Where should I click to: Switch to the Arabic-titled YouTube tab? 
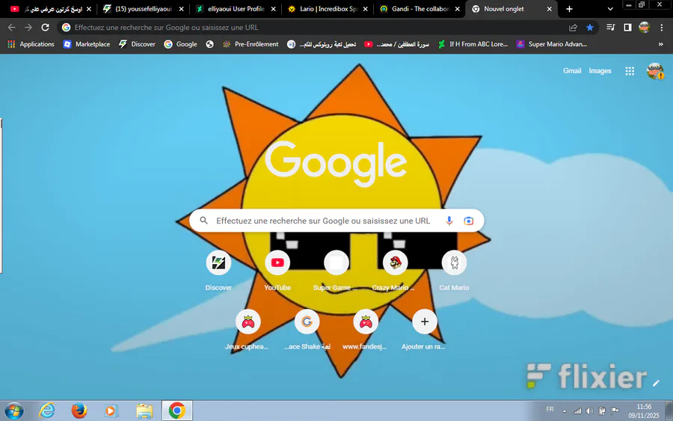click(x=51, y=9)
